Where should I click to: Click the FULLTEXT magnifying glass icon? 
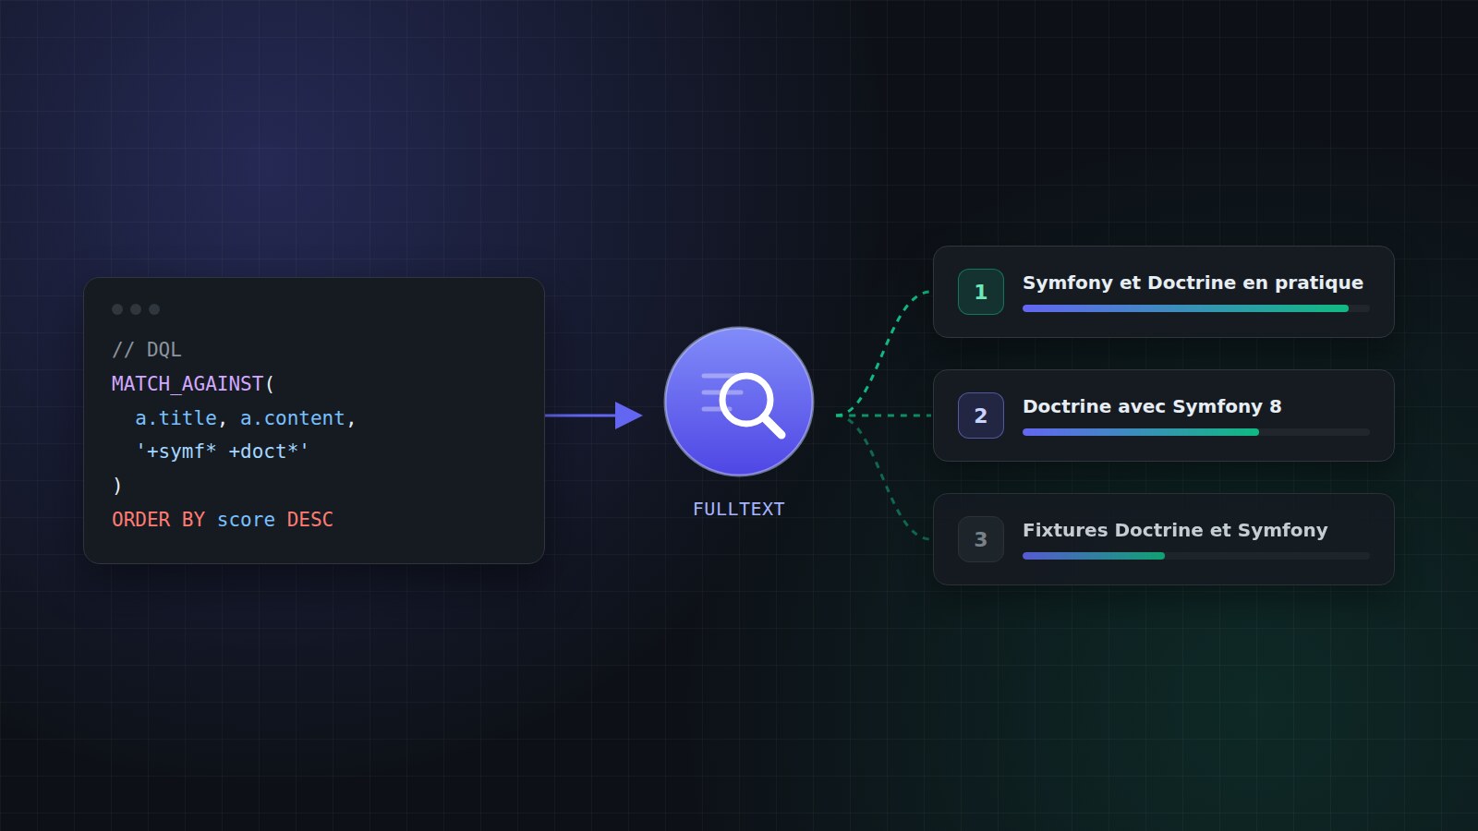(x=739, y=402)
